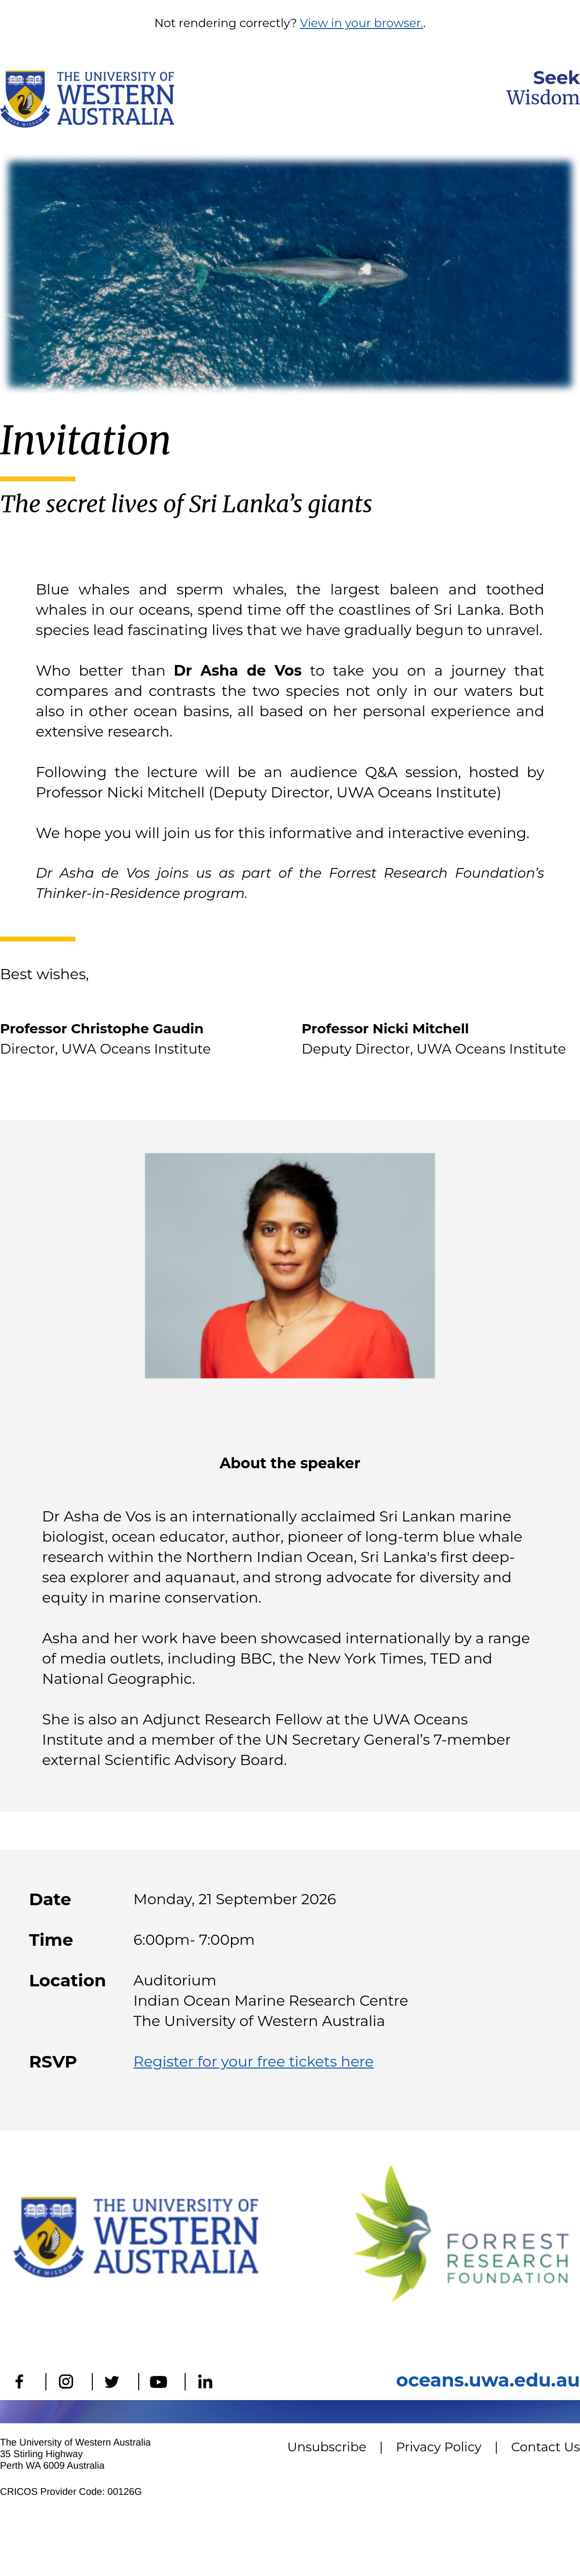Click the Invitation heading

(85, 440)
